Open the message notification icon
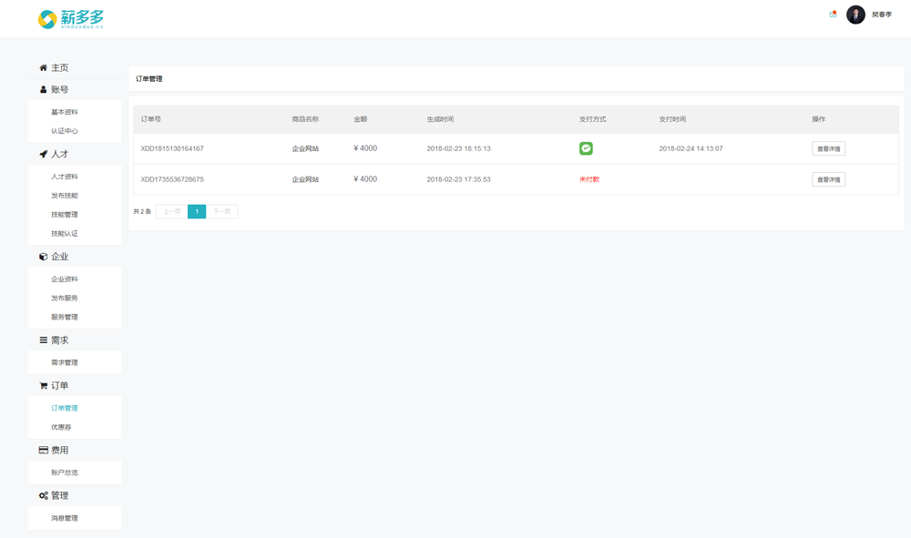The width and height of the screenshot is (911, 538). [833, 14]
